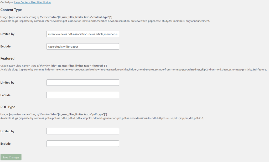Select the text case-study,white-paper in Content Type Exclude
Screen dimensions: 269x162
tap(64, 46)
